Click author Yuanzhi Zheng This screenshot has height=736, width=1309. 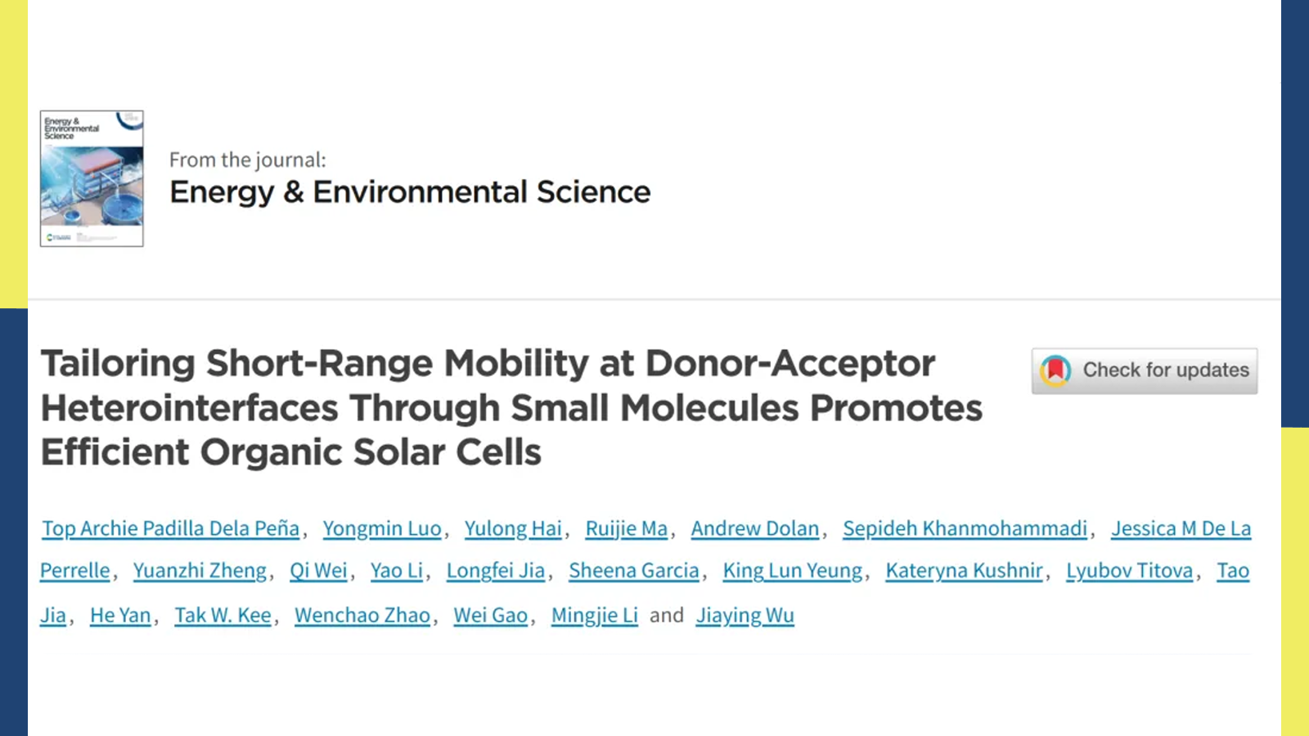(200, 571)
